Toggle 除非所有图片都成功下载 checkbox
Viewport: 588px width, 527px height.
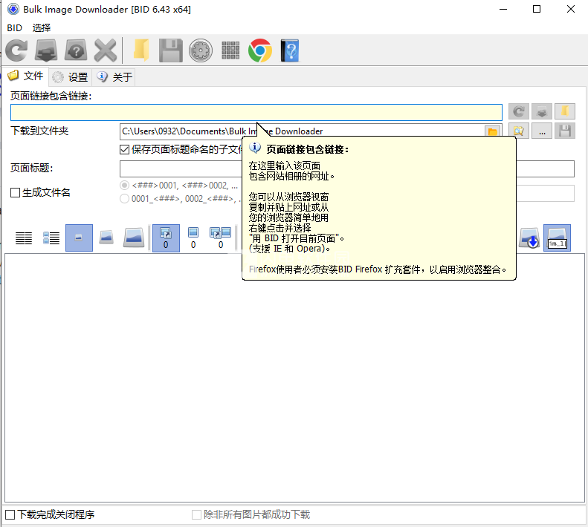[x=196, y=514]
